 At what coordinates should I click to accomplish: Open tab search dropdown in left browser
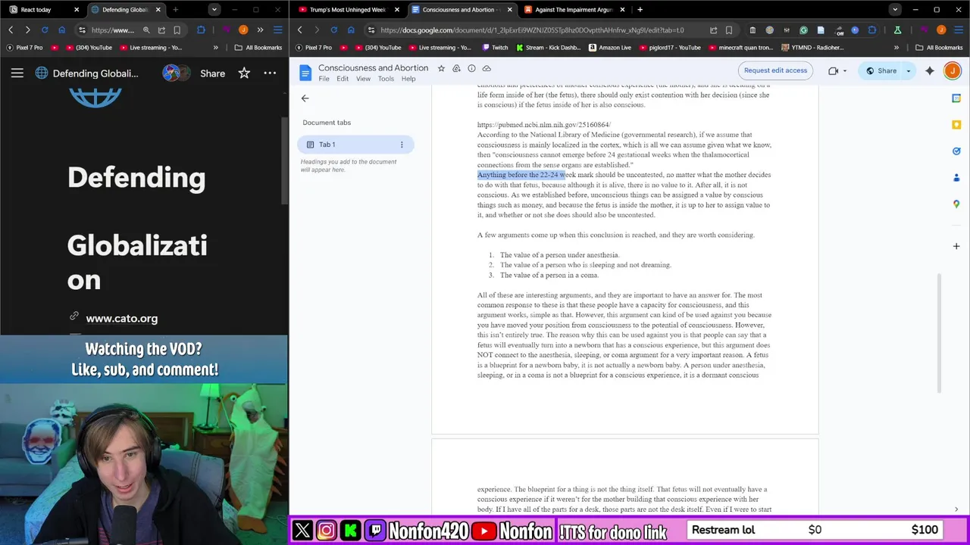[x=214, y=10]
